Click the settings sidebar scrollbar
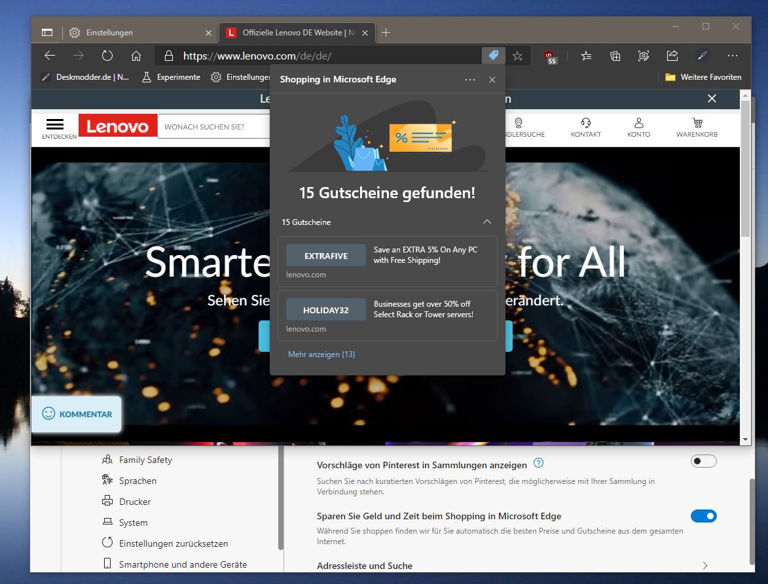Screen dimensions: 768x584 click(281, 496)
